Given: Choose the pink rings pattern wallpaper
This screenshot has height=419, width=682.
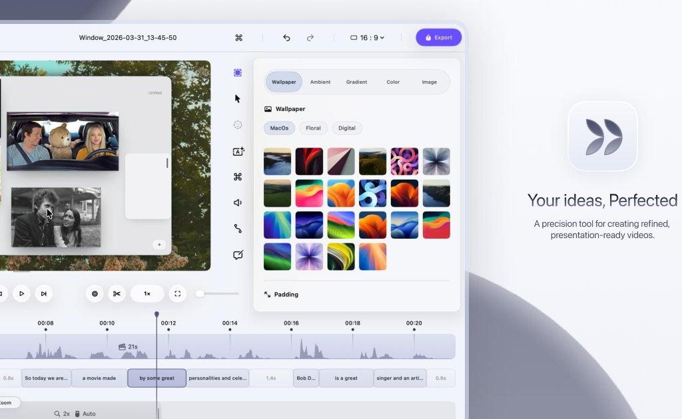Looking at the screenshot, I should pos(404,161).
